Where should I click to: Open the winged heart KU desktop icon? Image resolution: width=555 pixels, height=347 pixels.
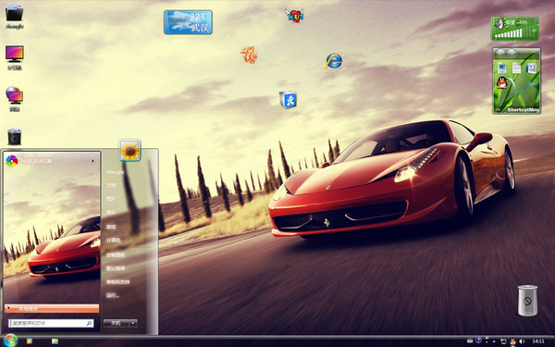point(294,16)
